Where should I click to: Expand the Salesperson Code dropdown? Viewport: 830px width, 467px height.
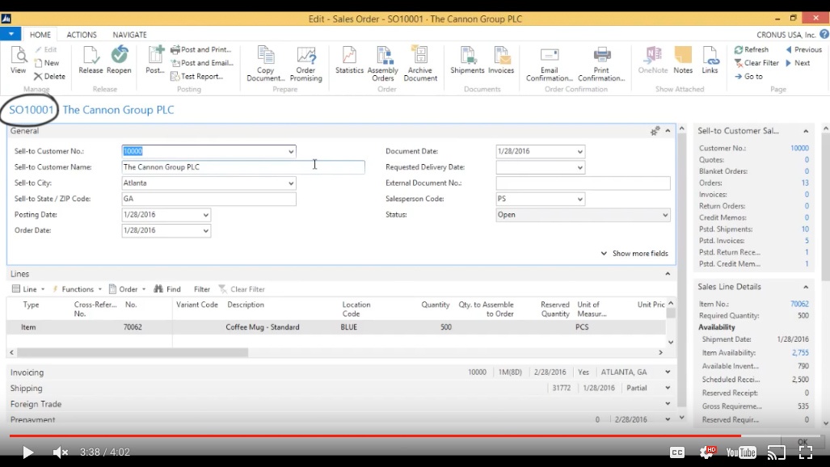pyautogui.click(x=579, y=200)
